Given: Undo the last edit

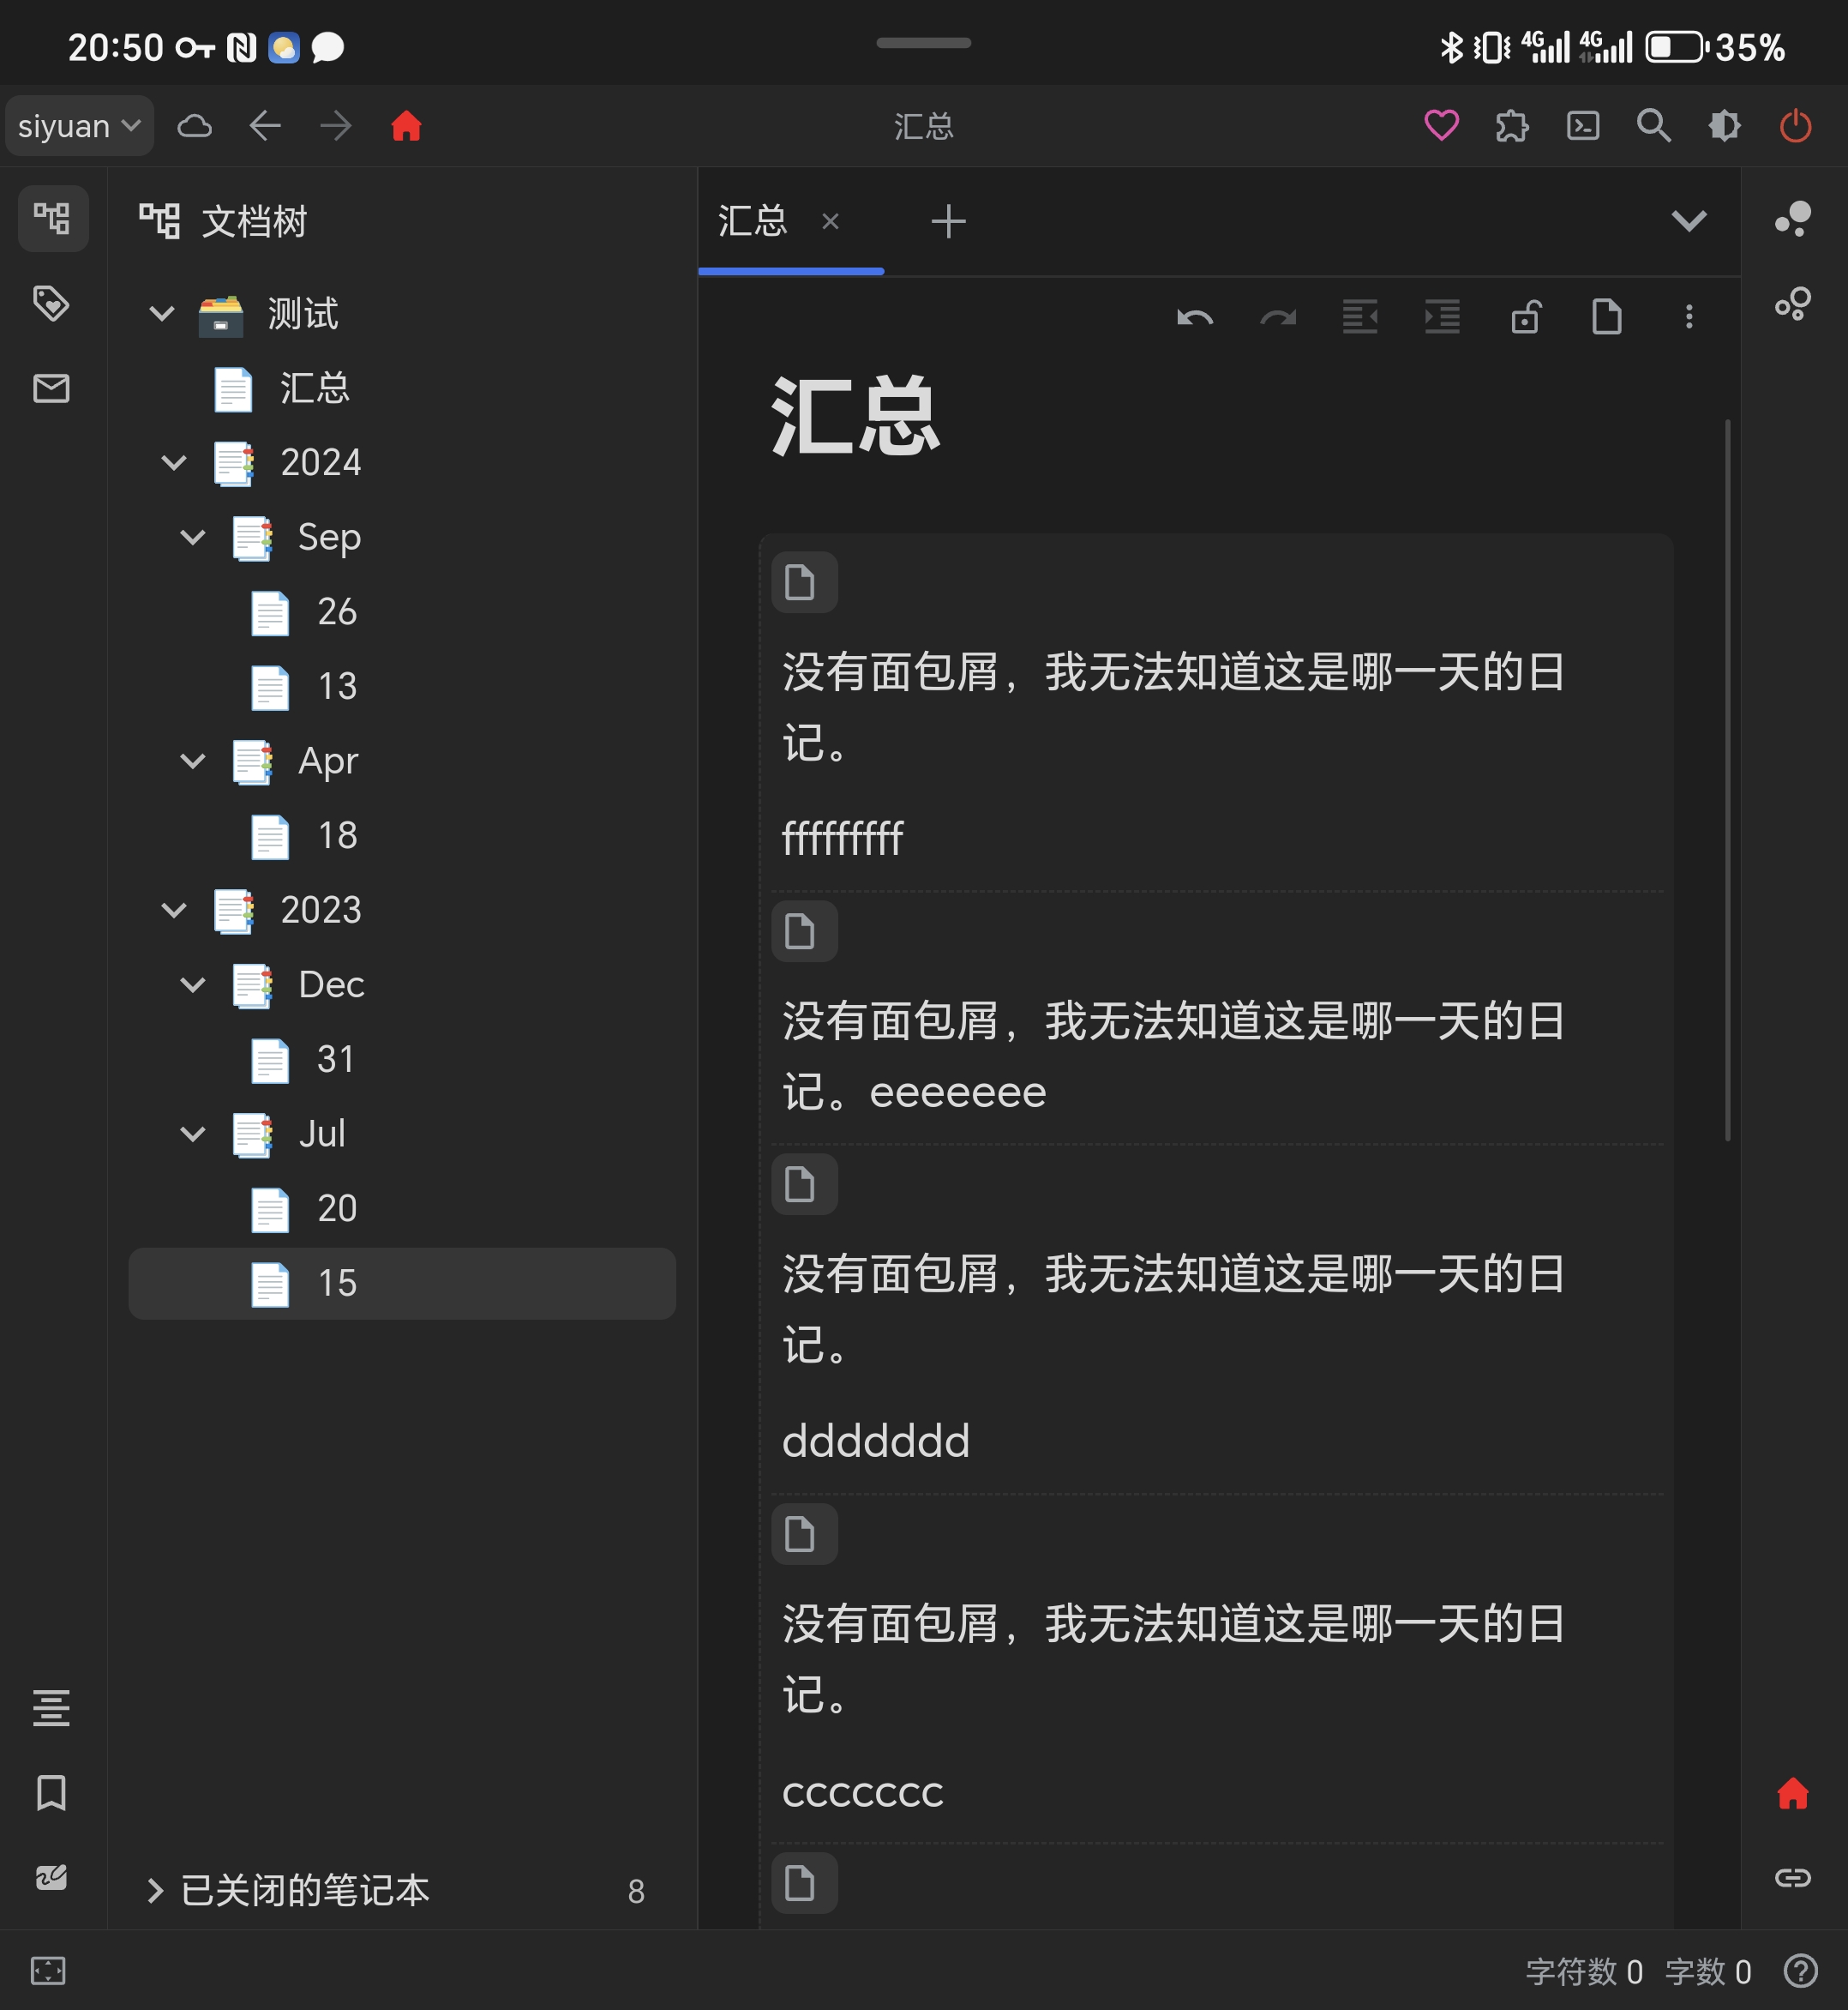Looking at the screenshot, I should tap(1196, 317).
